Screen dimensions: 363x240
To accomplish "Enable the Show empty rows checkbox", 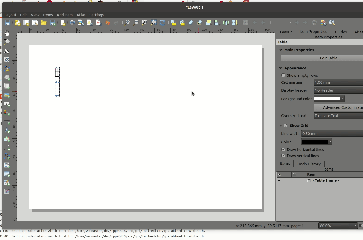I will pyautogui.click(x=283, y=75).
